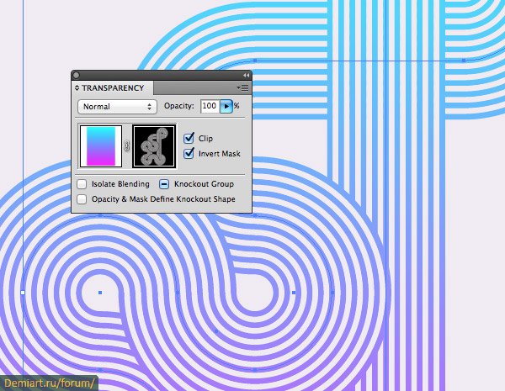
Task: Close the floating Transparency panel
Action: [77, 76]
